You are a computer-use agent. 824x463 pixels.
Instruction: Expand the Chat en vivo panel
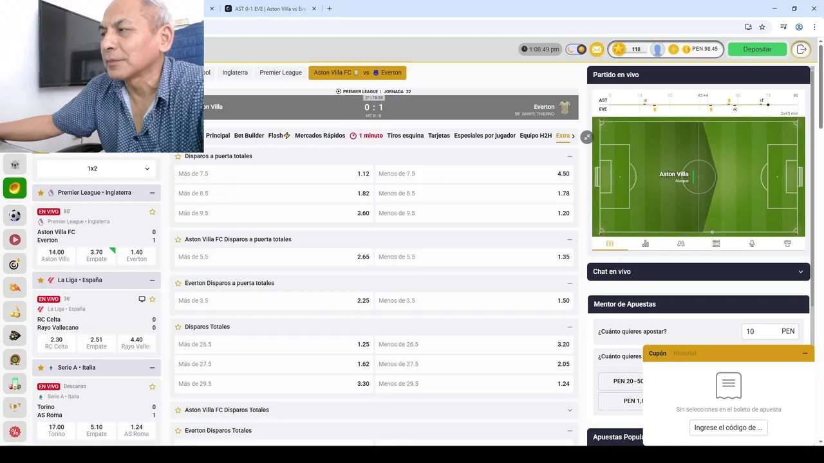[x=801, y=271]
